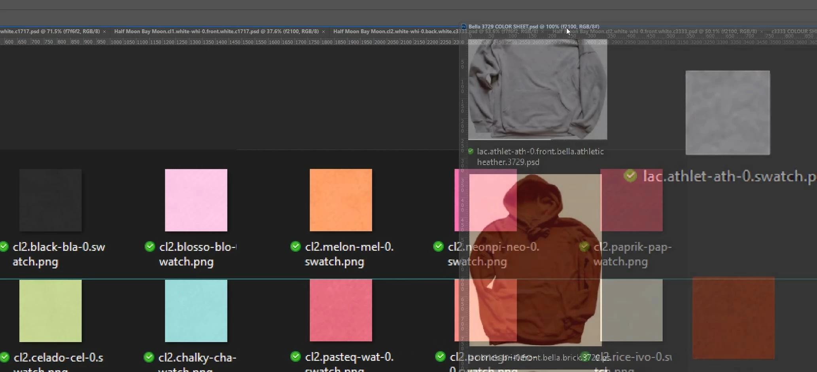Click file name cl2.neonpi-neo-0.swatch.png

click(493, 254)
